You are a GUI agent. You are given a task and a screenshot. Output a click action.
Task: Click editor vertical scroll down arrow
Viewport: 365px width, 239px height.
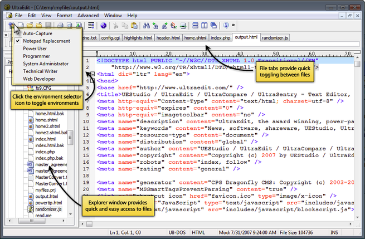coord(358,217)
